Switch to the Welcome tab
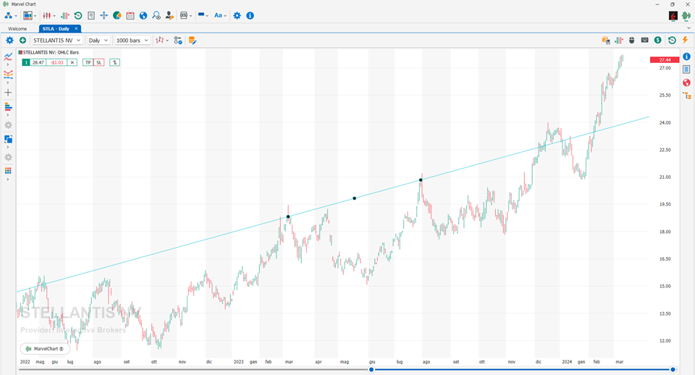This screenshot has width=695, height=375. [x=17, y=29]
